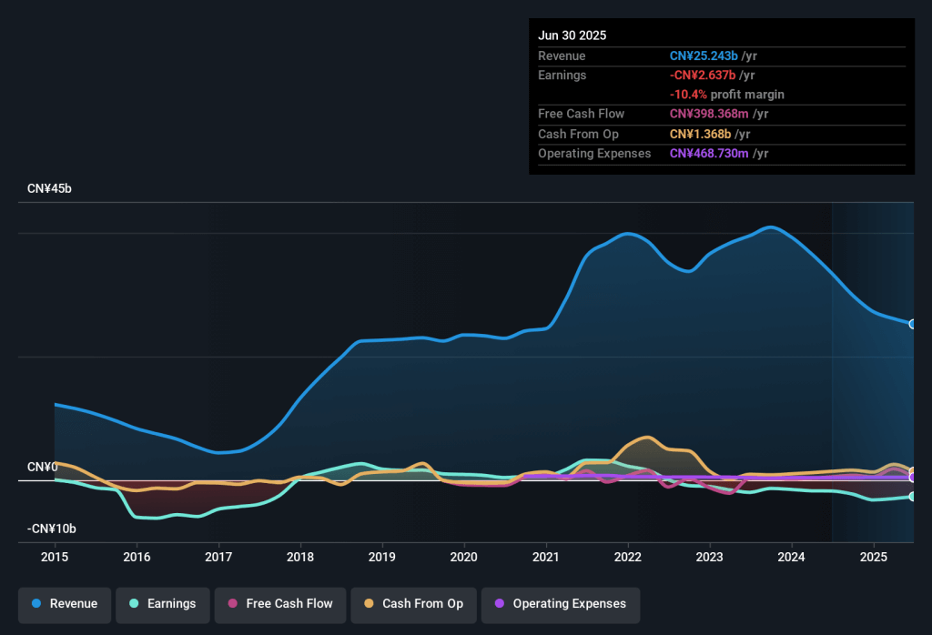Image resolution: width=932 pixels, height=635 pixels.
Task: Select the 2018 x-axis year label
Action: (x=300, y=556)
